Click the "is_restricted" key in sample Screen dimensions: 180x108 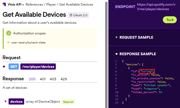[x=143, y=82]
